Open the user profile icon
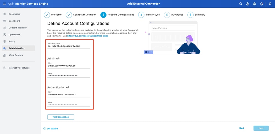275x134 pixels. [270, 4]
